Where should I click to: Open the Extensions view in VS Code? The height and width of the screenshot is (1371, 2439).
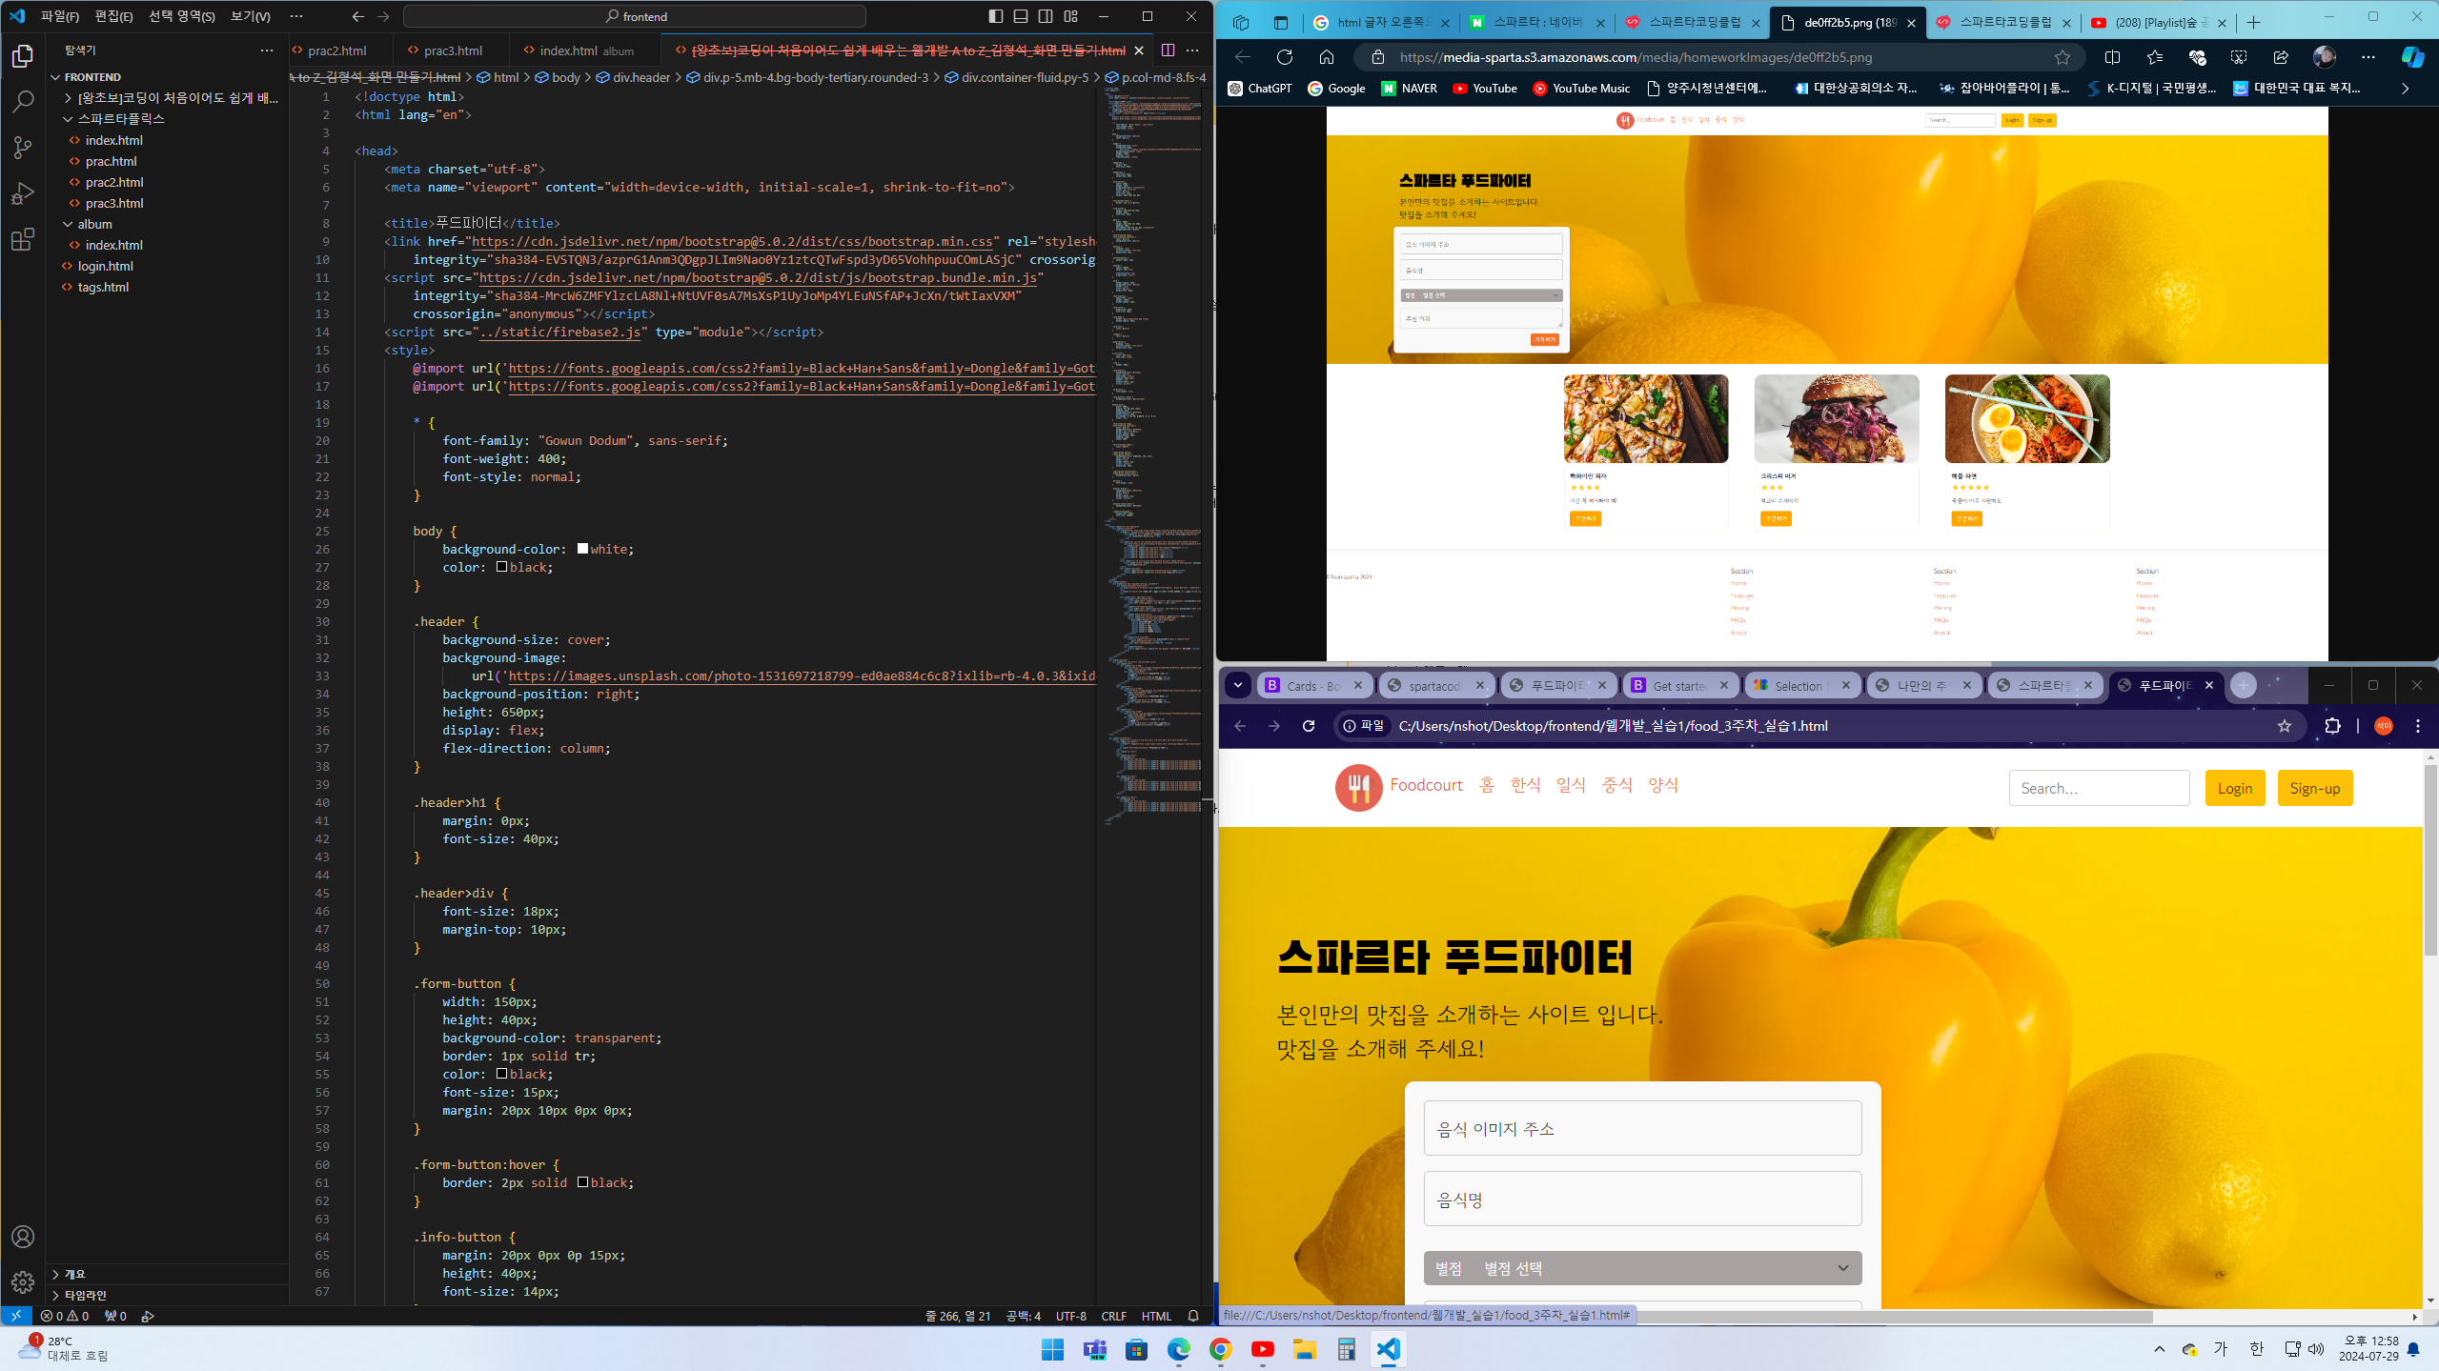tap(23, 239)
